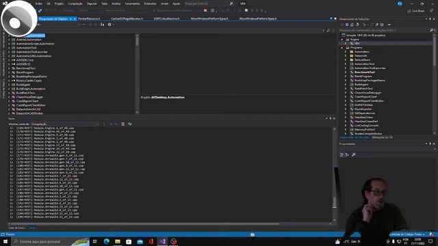Expand the UE4 project in Solution Explorer
The width and height of the screenshot is (438, 246).
[x=346, y=44]
